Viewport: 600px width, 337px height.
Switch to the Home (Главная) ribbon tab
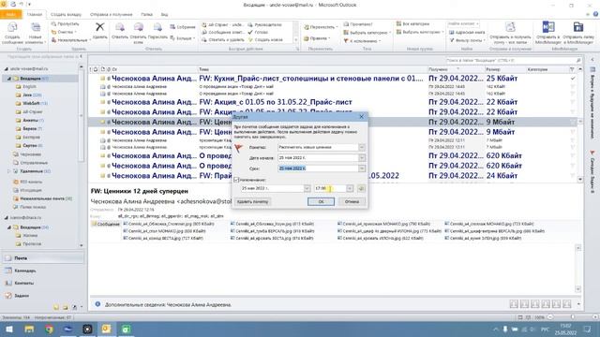point(35,15)
